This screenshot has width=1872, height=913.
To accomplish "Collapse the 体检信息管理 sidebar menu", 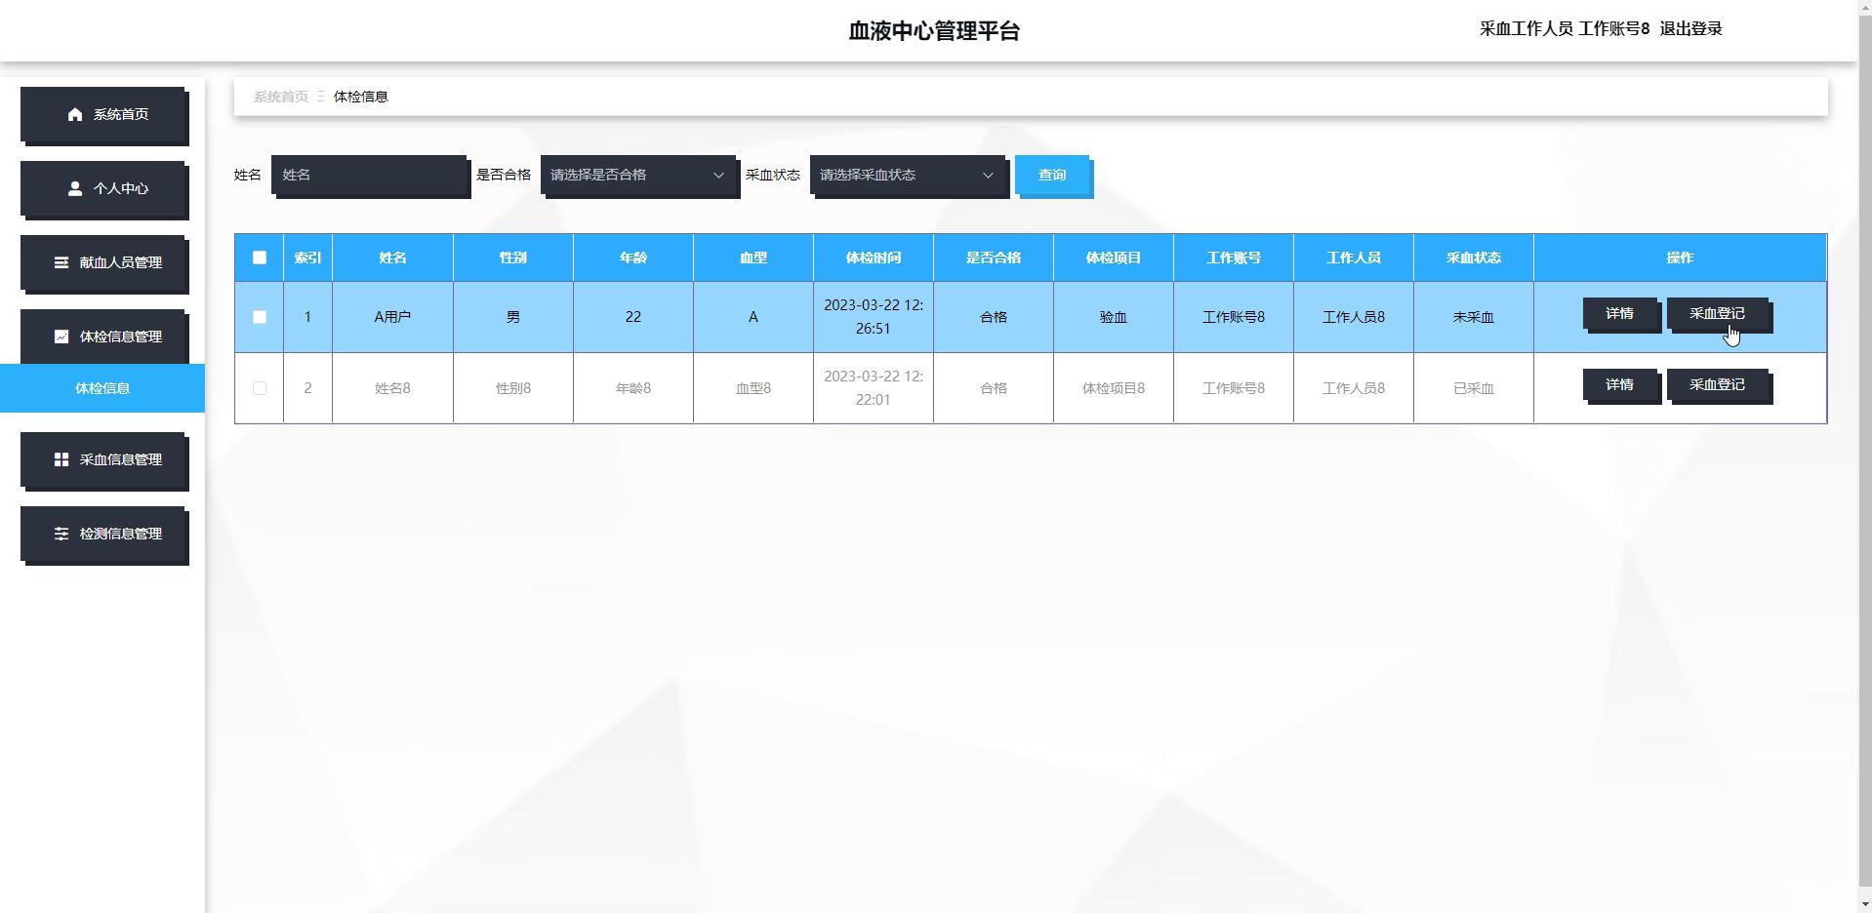I will 102,337.
